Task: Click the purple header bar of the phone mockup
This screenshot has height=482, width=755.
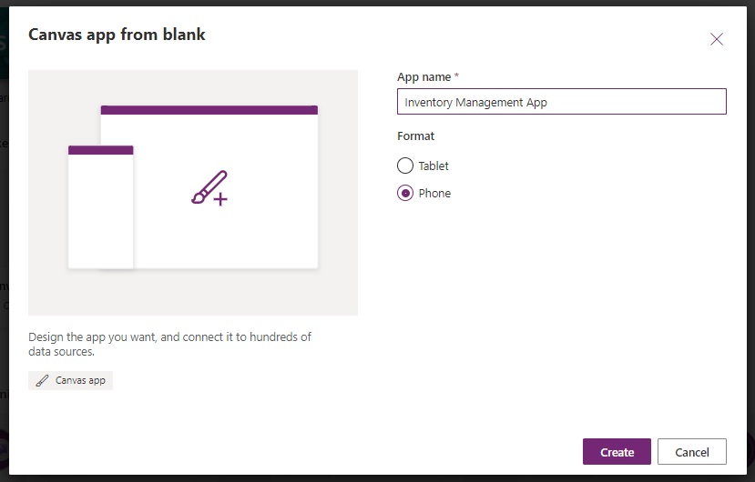Action: [100, 150]
